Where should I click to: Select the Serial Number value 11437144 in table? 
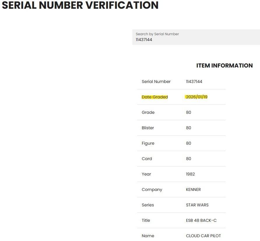(x=194, y=81)
